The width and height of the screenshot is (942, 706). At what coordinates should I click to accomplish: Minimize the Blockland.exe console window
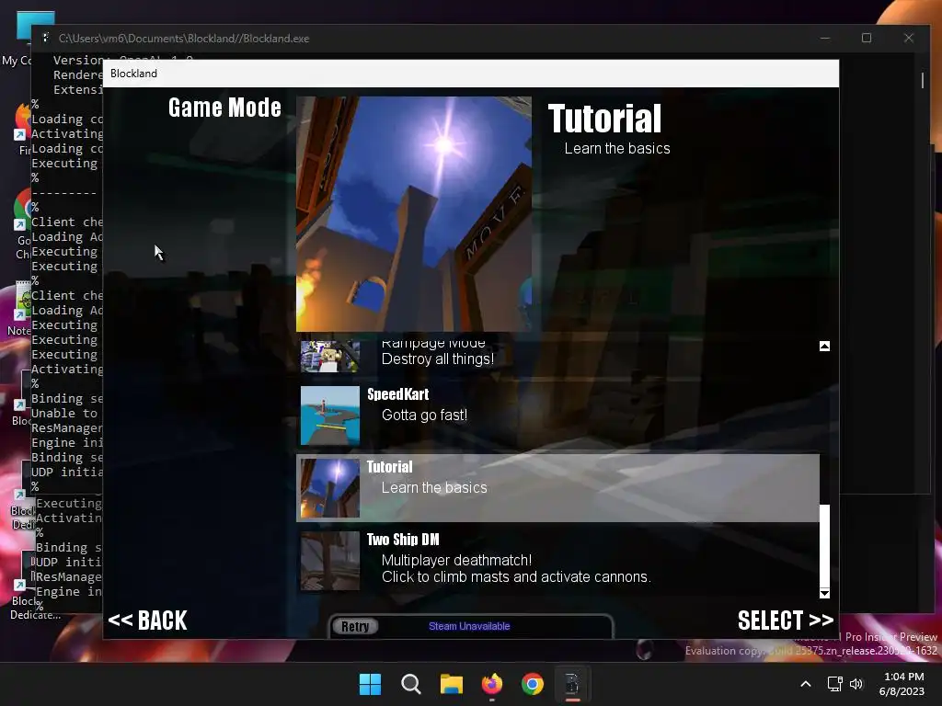pyautogui.click(x=825, y=38)
